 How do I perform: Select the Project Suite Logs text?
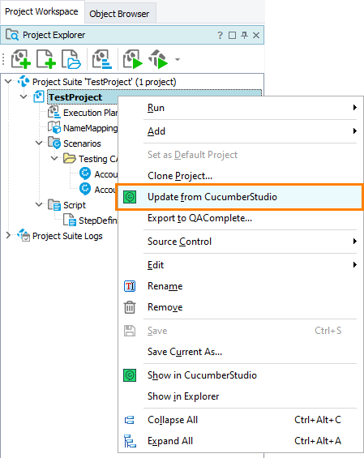[x=67, y=236]
